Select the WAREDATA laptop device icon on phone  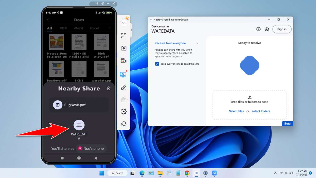[x=79, y=125]
